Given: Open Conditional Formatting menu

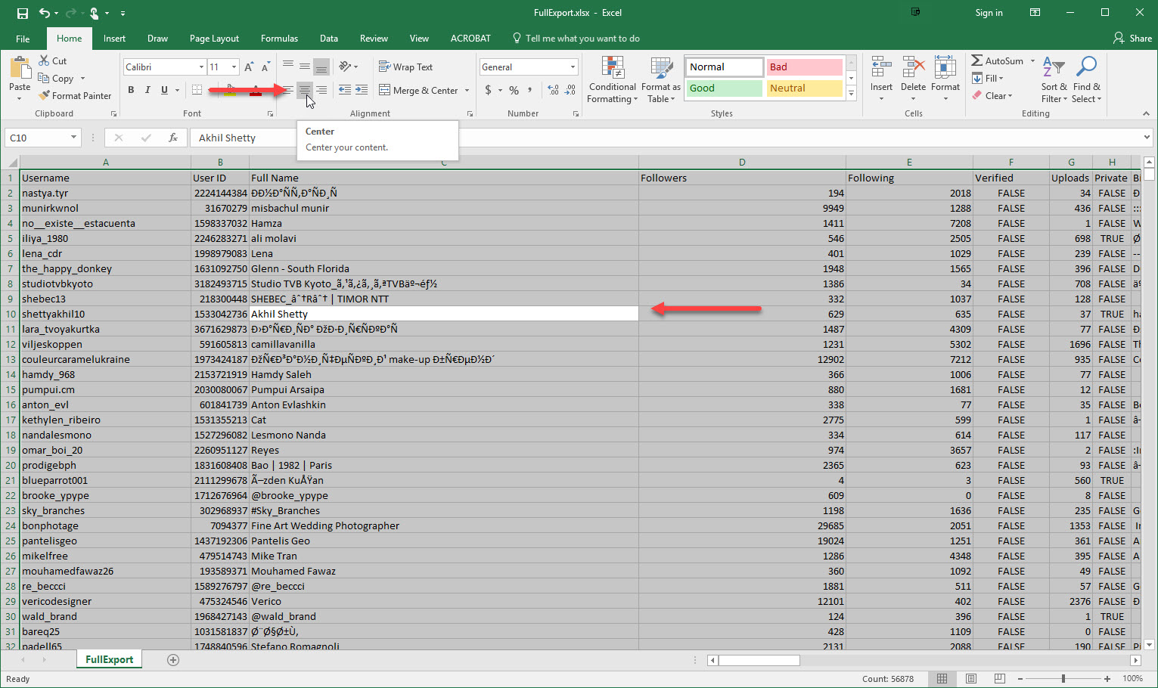Looking at the screenshot, I should (x=613, y=79).
